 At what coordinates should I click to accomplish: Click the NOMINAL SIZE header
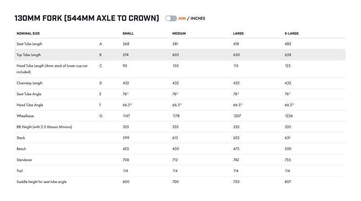(x=28, y=33)
